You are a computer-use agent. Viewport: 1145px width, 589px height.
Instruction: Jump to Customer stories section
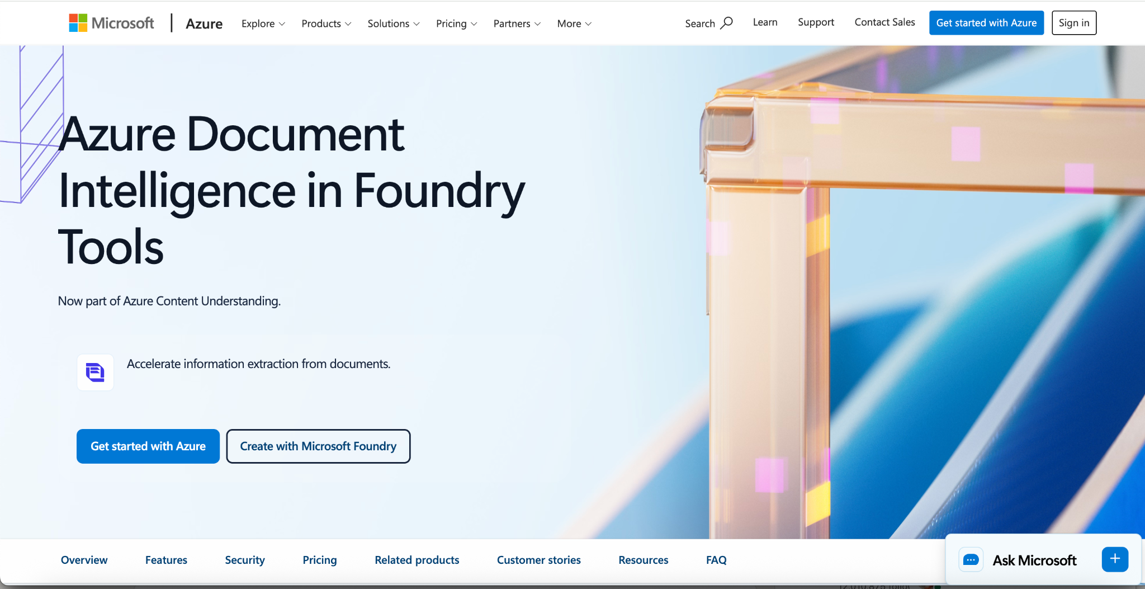pyautogui.click(x=539, y=560)
